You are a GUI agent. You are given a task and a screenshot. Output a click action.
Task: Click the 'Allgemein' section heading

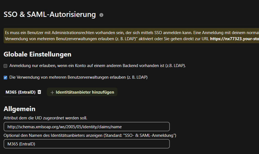coord(19,109)
